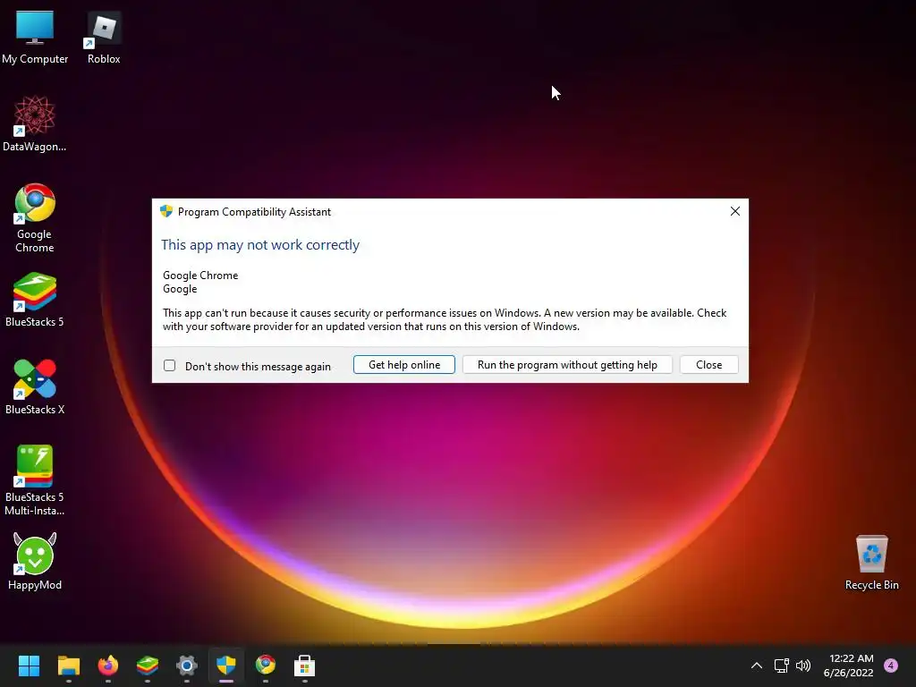Open File Explorer from taskbar
The height and width of the screenshot is (687, 916).
[68, 666]
